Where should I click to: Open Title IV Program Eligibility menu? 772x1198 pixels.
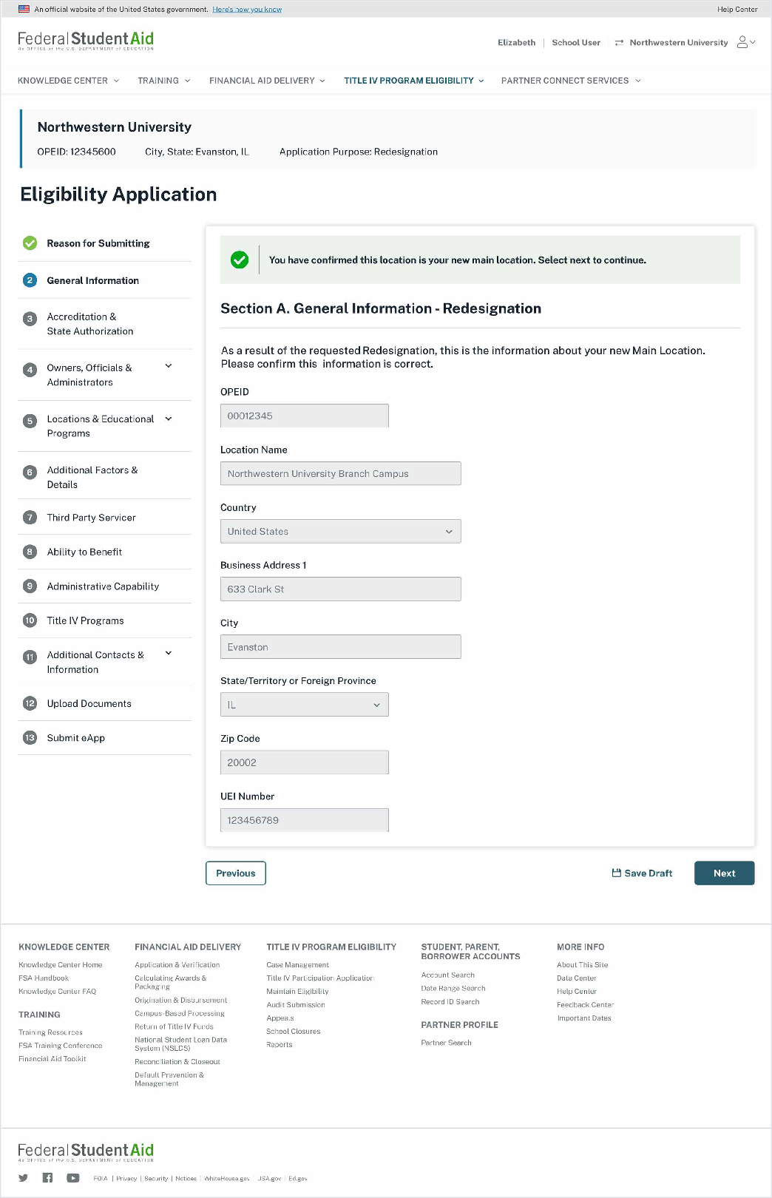click(x=413, y=81)
